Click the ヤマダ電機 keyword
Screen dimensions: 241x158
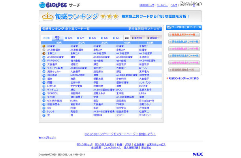pos(76,86)
